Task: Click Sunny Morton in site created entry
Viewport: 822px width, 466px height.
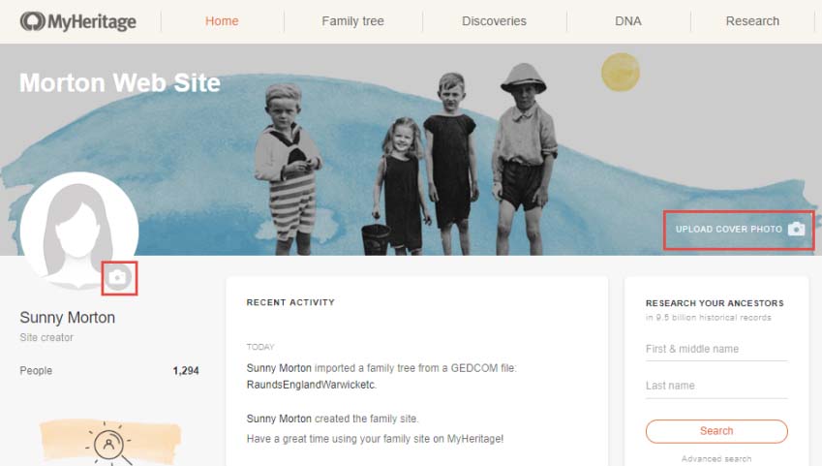Action: click(279, 419)
